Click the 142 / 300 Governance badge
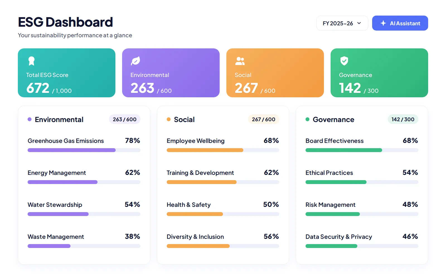Viewport: 446px width, 278px height. (403, 119)
